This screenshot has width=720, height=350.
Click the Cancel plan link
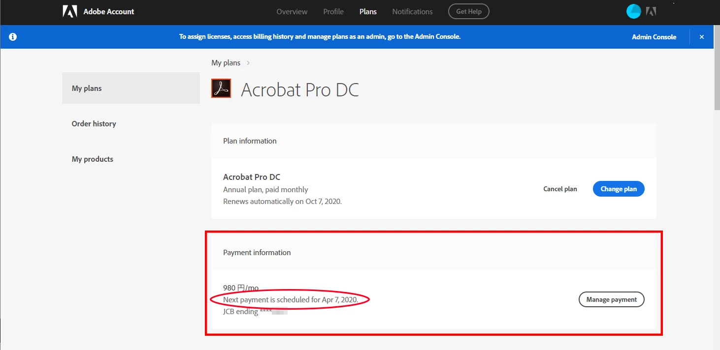560,189
